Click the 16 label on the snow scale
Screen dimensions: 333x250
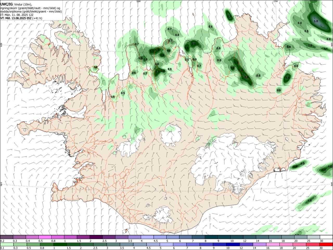[x=270, y=241]
